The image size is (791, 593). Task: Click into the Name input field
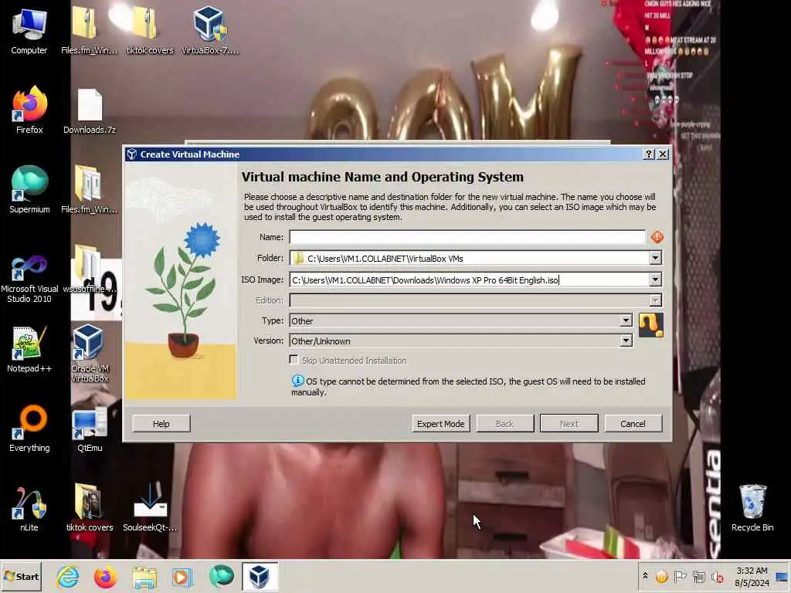(467, 237)
